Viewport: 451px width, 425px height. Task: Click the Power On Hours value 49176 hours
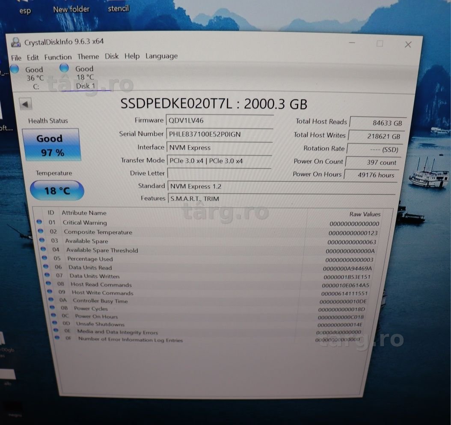371,175
